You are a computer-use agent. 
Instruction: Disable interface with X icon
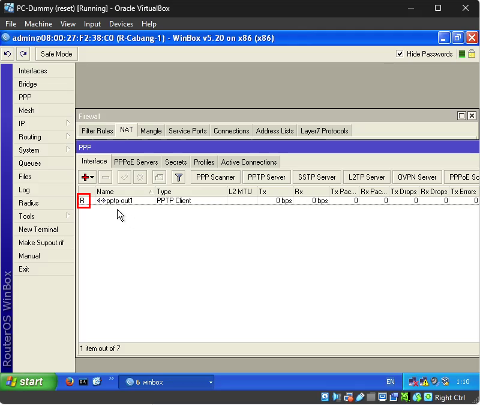point(140,177)
